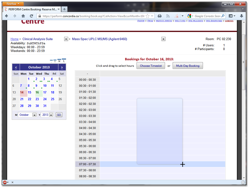Set the calendar to large size L

[64, 61]
